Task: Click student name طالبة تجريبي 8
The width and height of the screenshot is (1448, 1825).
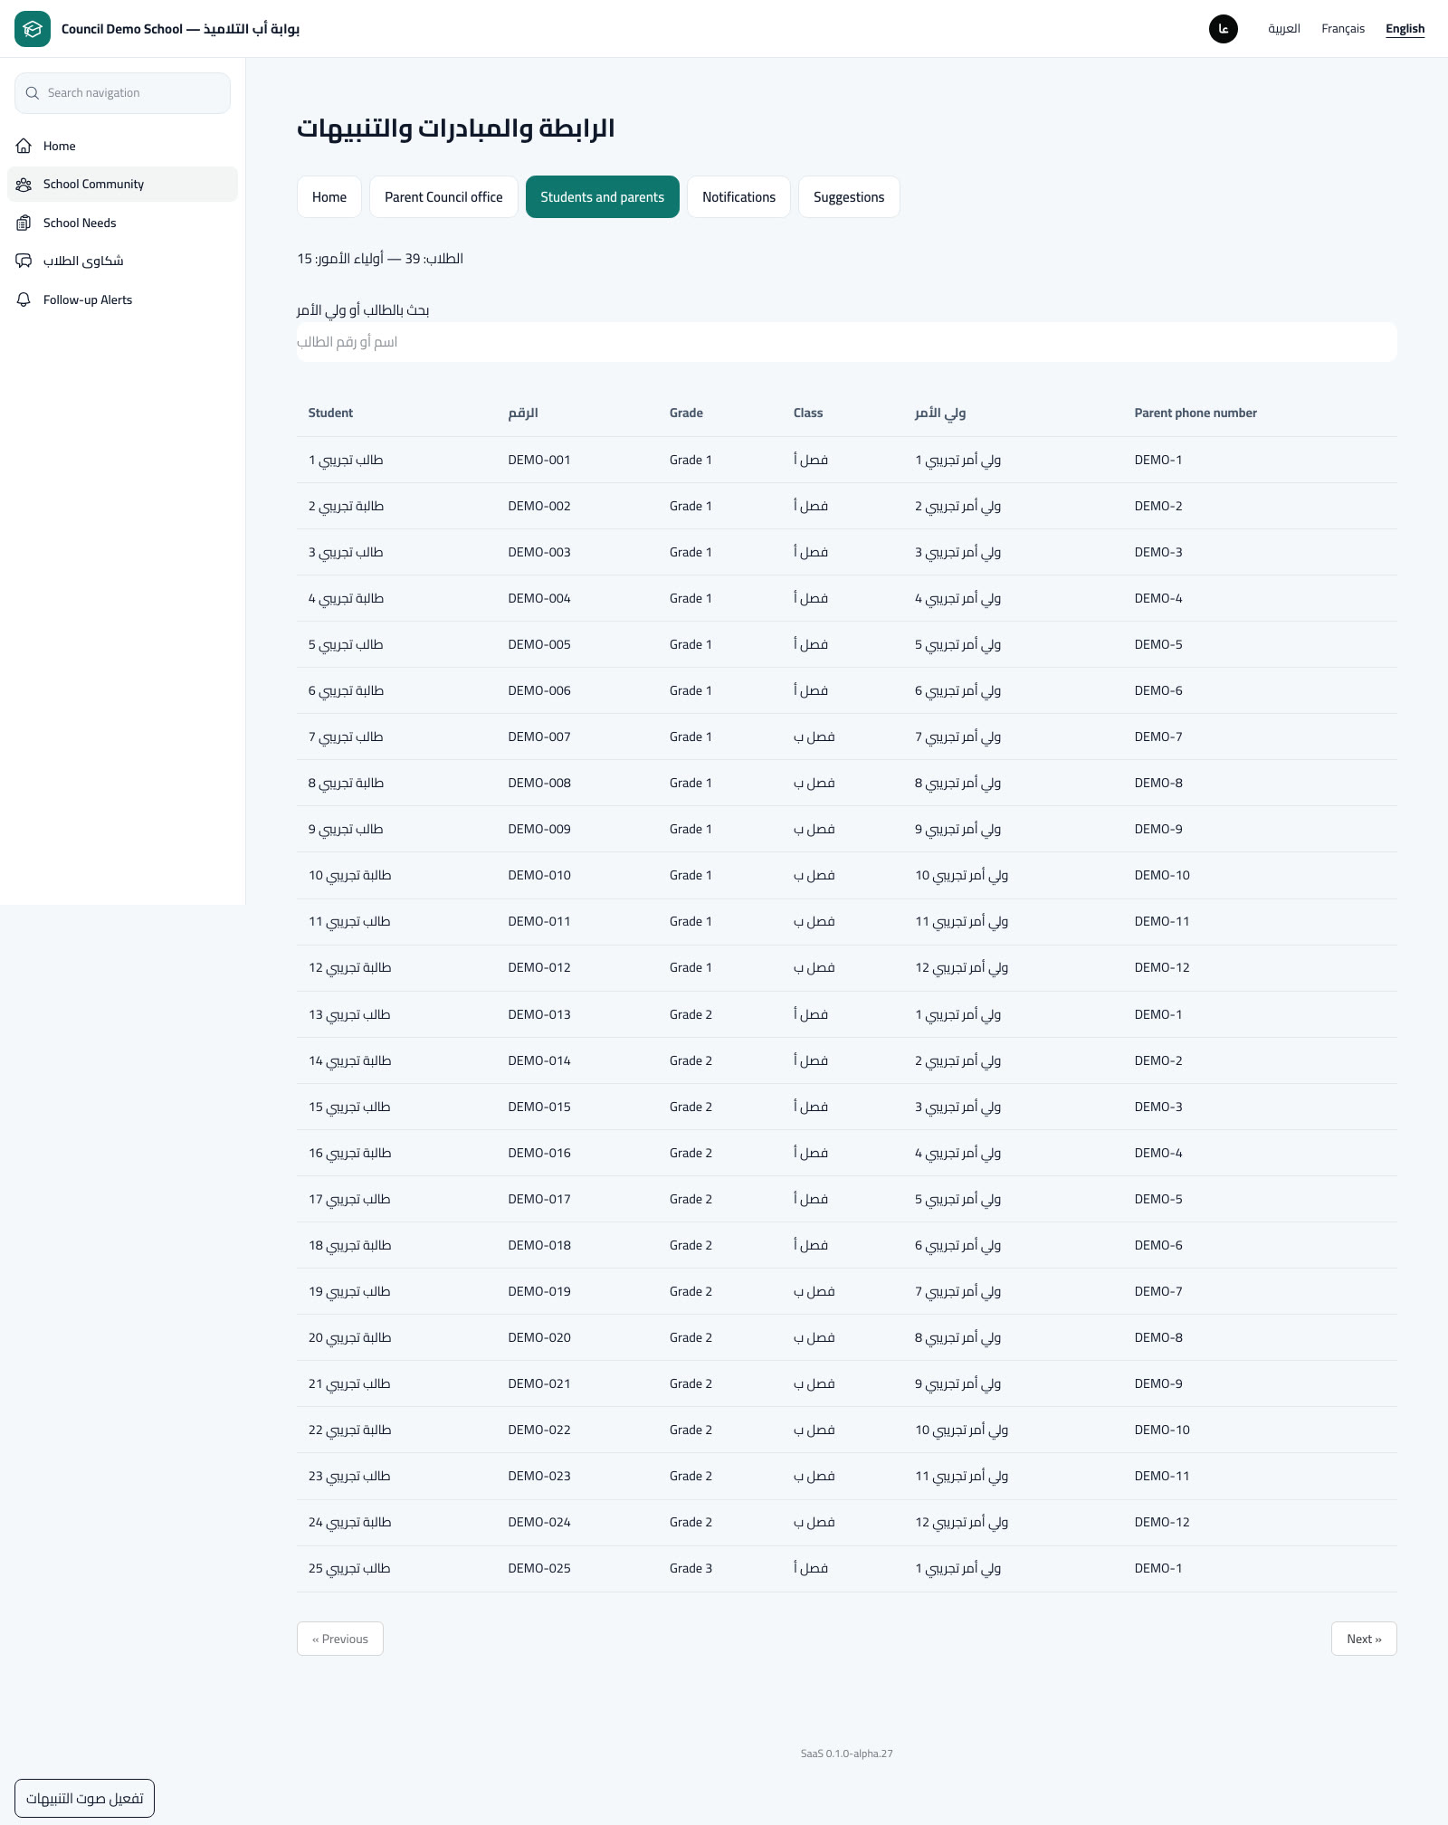Action: pos(346,783)
